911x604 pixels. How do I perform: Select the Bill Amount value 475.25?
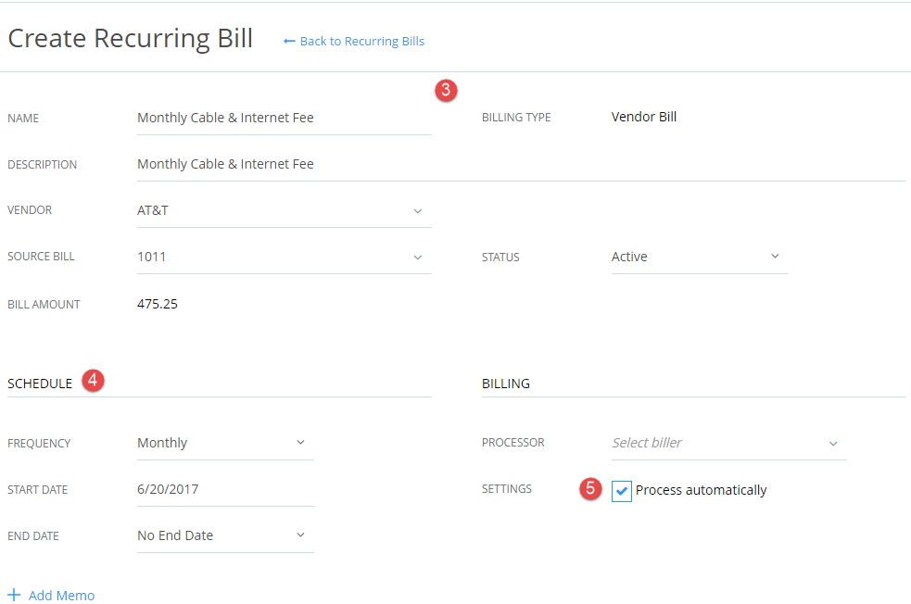point(158,304)
